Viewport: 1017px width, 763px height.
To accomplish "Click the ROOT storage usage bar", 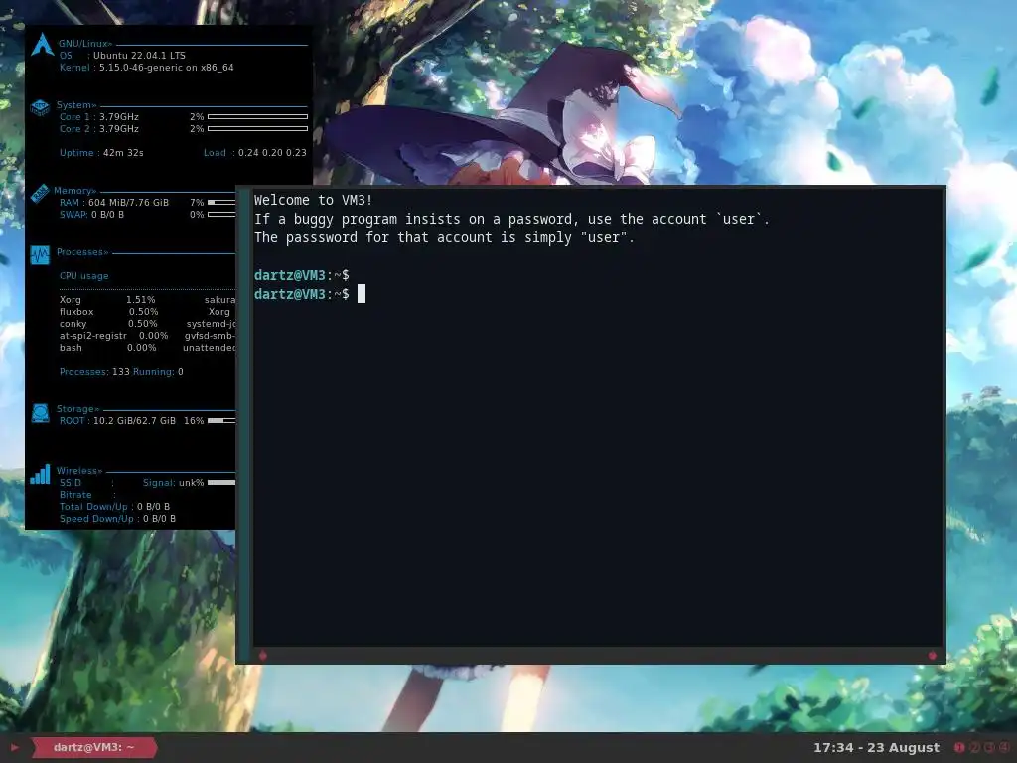I will coord(221,421).
